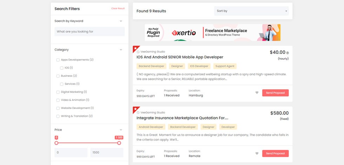Tick the Writing & Translation checkbox
This screenshot has width=344, height=165.
pyautogui.click(x=58, y=116)
